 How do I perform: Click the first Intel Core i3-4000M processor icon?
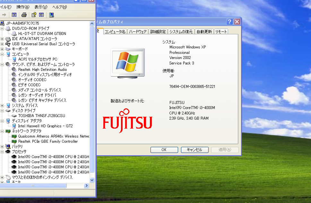coord(14,157)
